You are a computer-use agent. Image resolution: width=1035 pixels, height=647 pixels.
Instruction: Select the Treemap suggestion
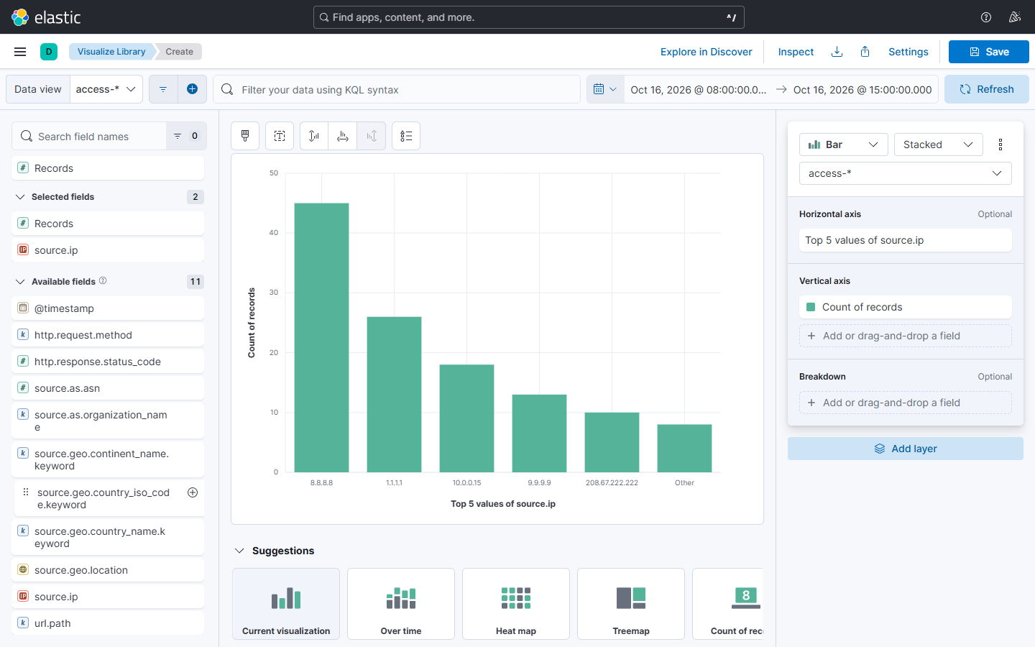click(x=631, y=604)
